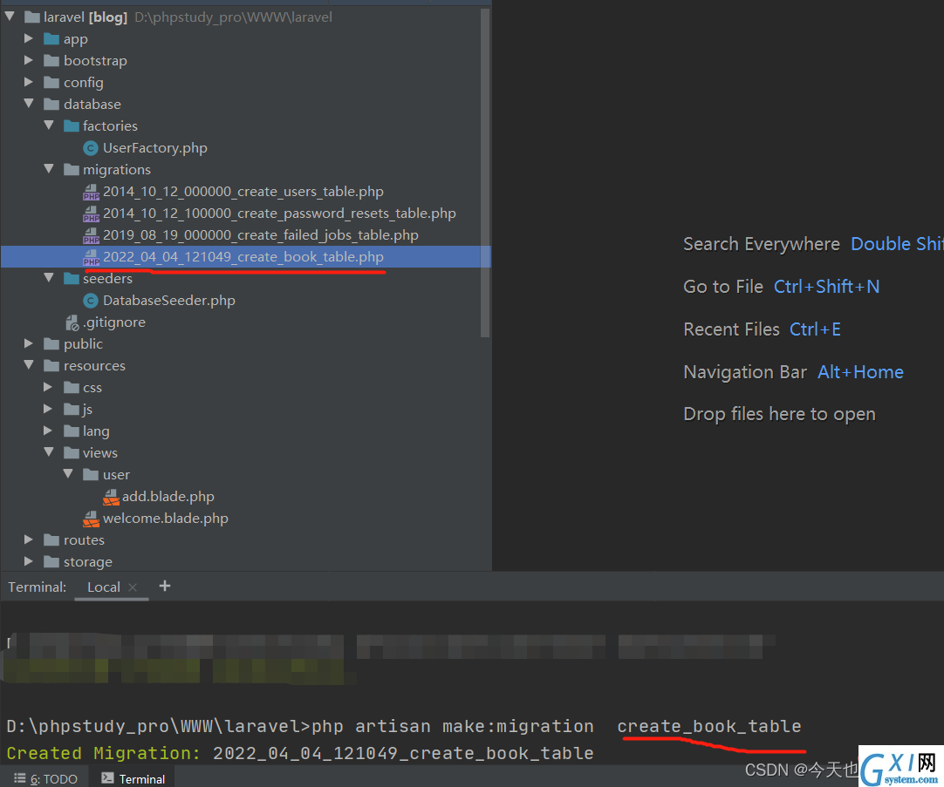Image resolution: width=944 pixels, height=787 pixels.
Task: Click the welcome.blade.php blade icon
Action: pyautogui.click(x=91, y=519)
